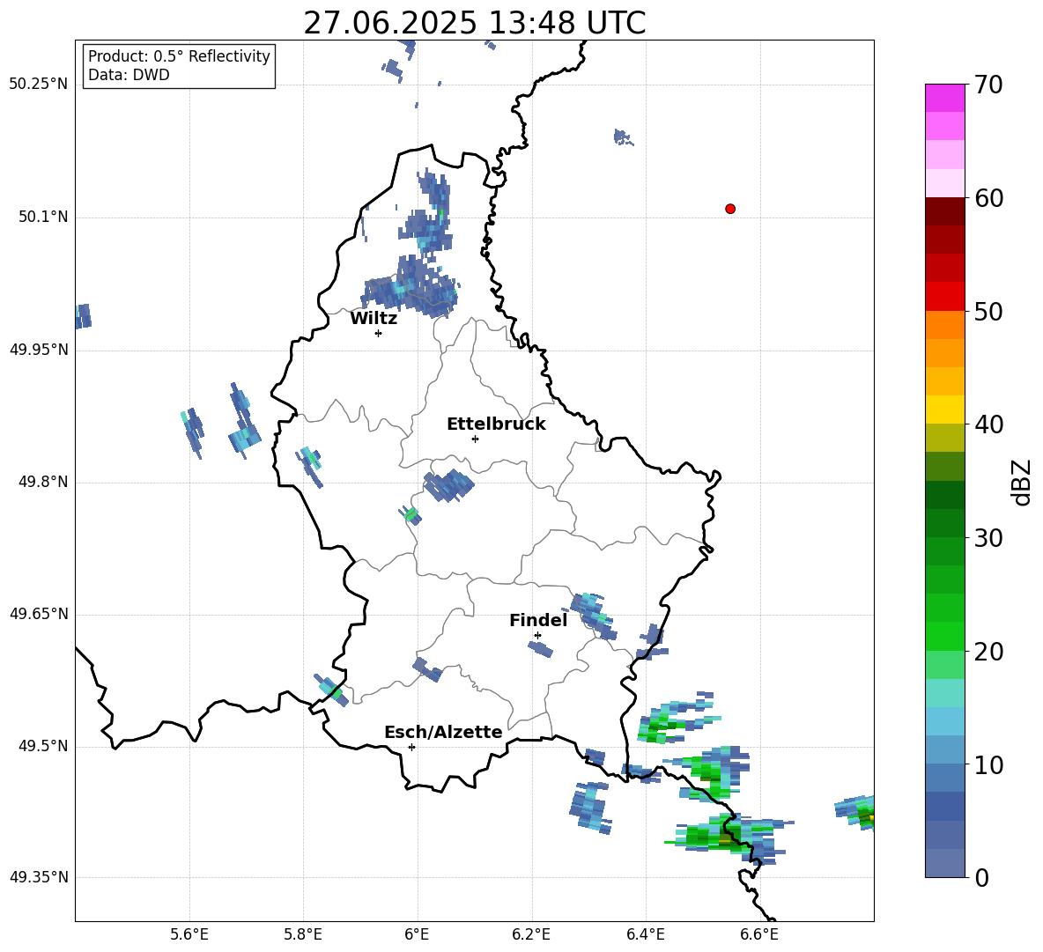Click the dBZ colorbar axis label

coord(1023,482)
